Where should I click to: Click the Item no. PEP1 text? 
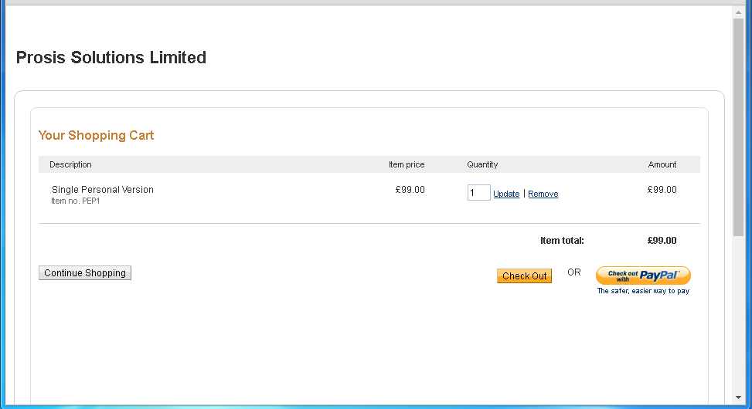tap(75, 201)
